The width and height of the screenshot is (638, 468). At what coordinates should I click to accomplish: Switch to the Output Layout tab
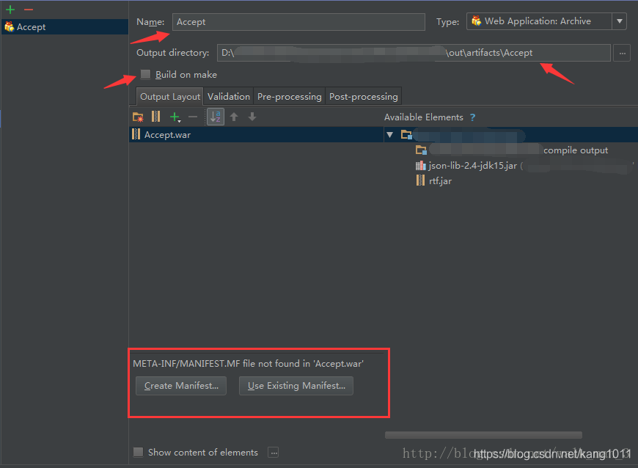170,97
